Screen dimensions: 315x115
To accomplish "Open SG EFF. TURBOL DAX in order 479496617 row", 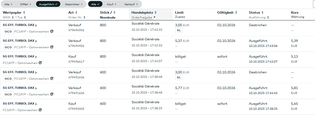I will click(x=19, y=57).
